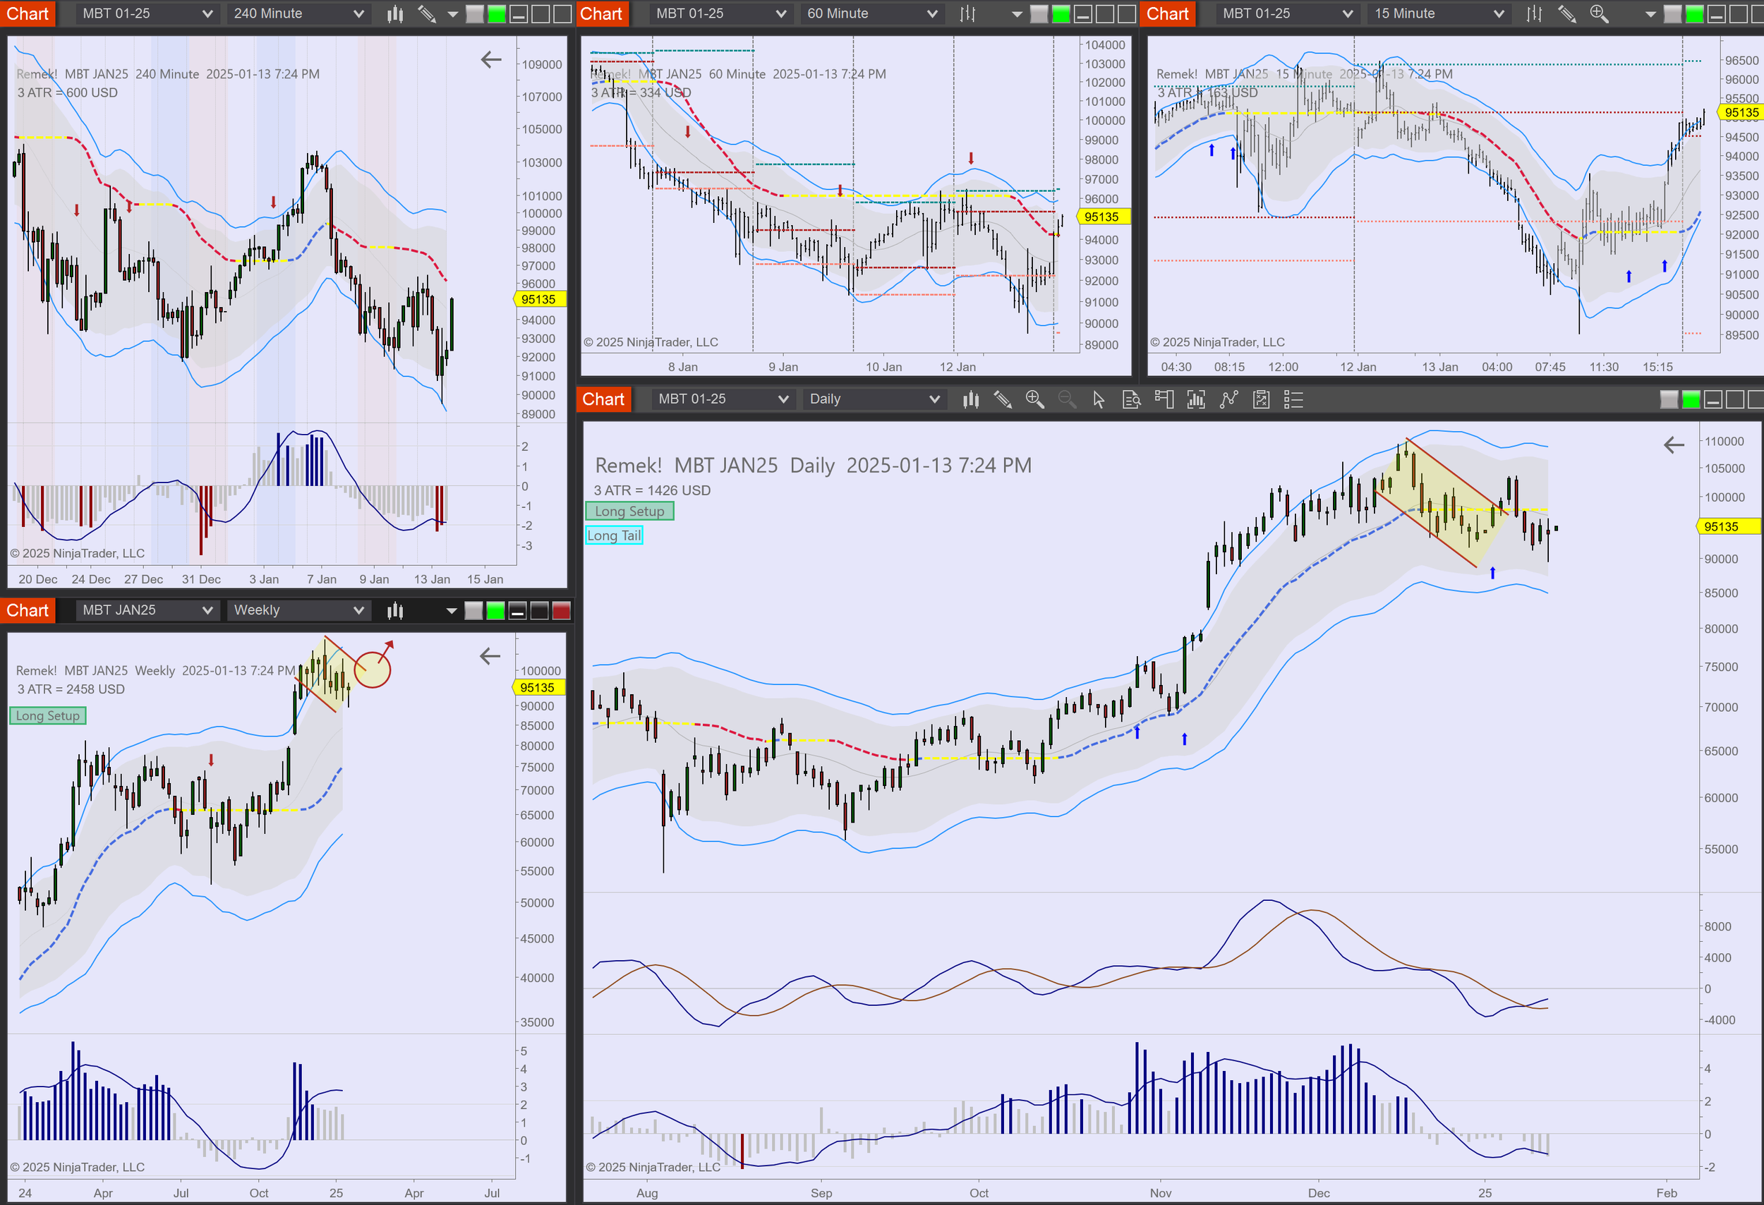Click the back arrow on the 240 Minute chart
This screenshot has width=1764, height=1205.
(491, 59)
